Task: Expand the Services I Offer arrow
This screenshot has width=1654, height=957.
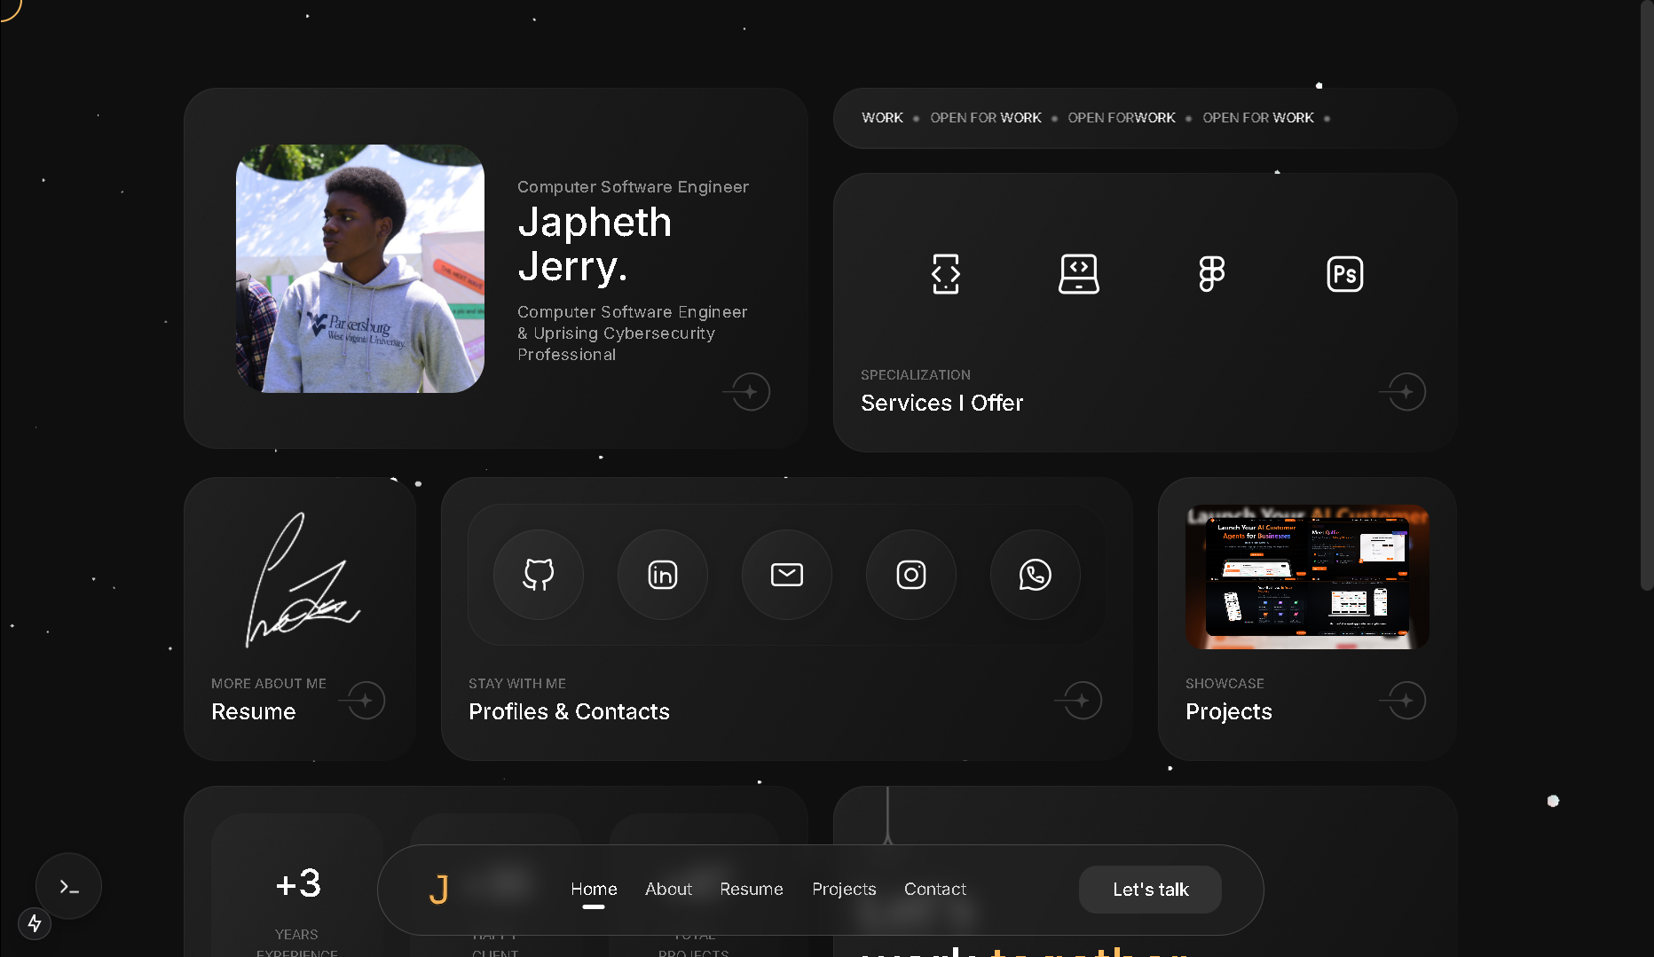Action: [1406, 392]
